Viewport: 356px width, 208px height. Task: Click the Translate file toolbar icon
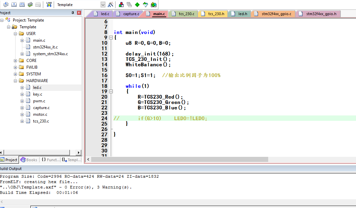pos(6,4)
